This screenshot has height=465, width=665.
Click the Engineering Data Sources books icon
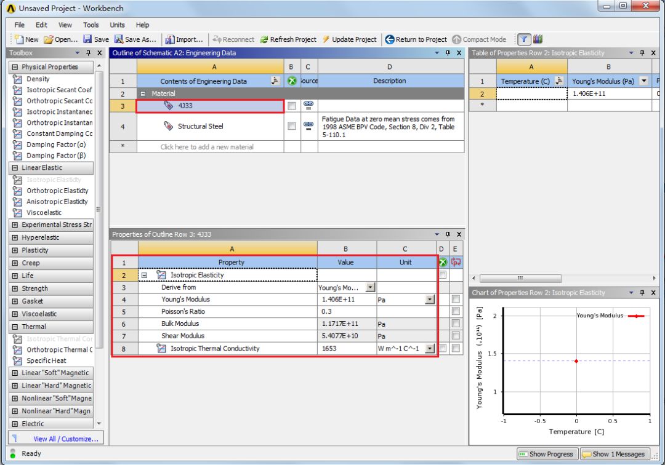538,39
